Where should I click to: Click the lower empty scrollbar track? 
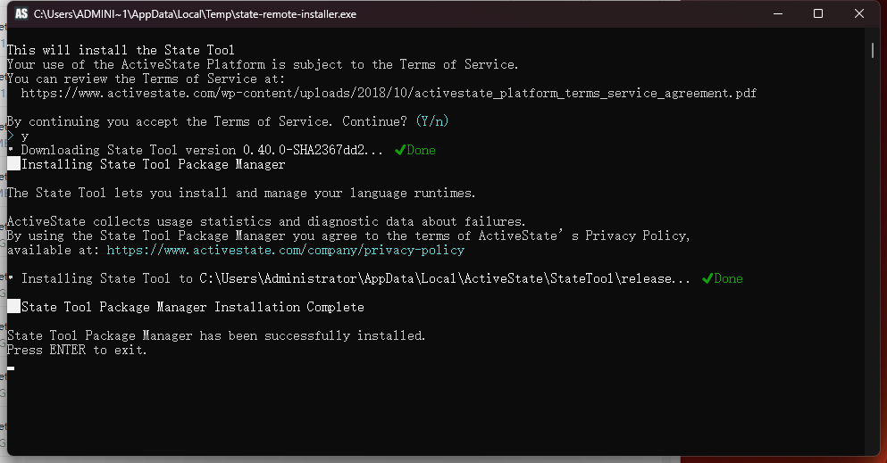pos(873,268)
